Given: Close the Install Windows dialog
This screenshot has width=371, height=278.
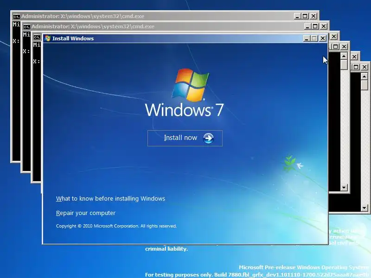Looking at the screenshot, I should pos(323,38).
